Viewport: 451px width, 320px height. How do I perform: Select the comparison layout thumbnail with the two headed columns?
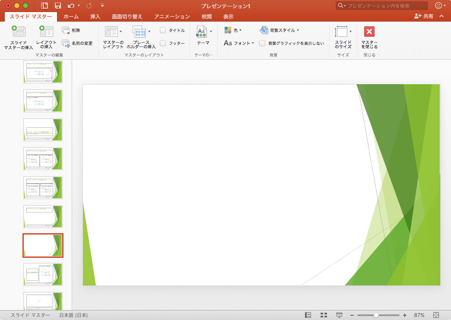[x=43, y=187]
